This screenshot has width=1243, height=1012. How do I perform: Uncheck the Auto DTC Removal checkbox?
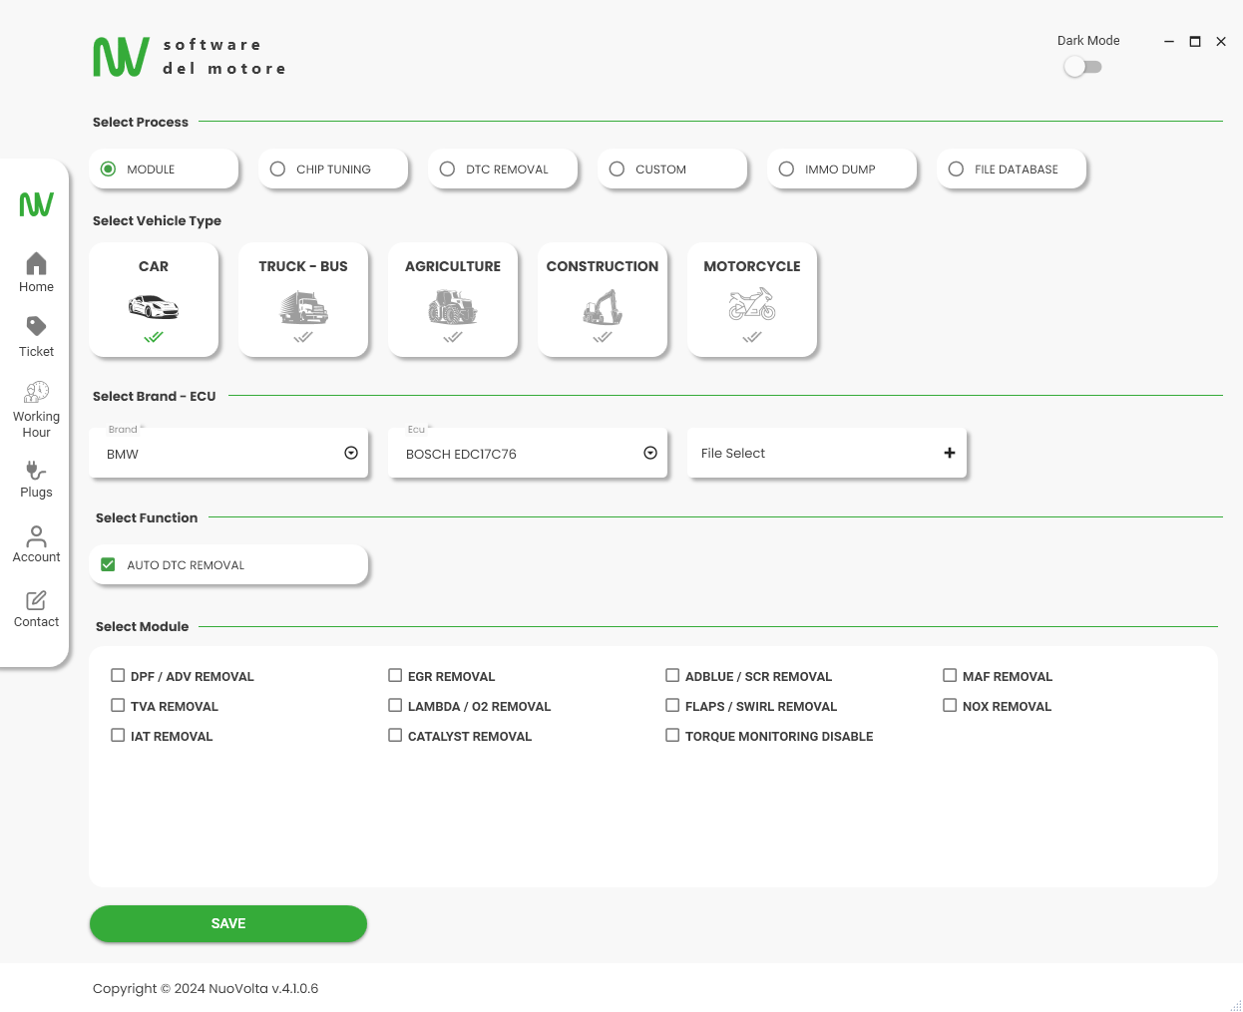109,564
